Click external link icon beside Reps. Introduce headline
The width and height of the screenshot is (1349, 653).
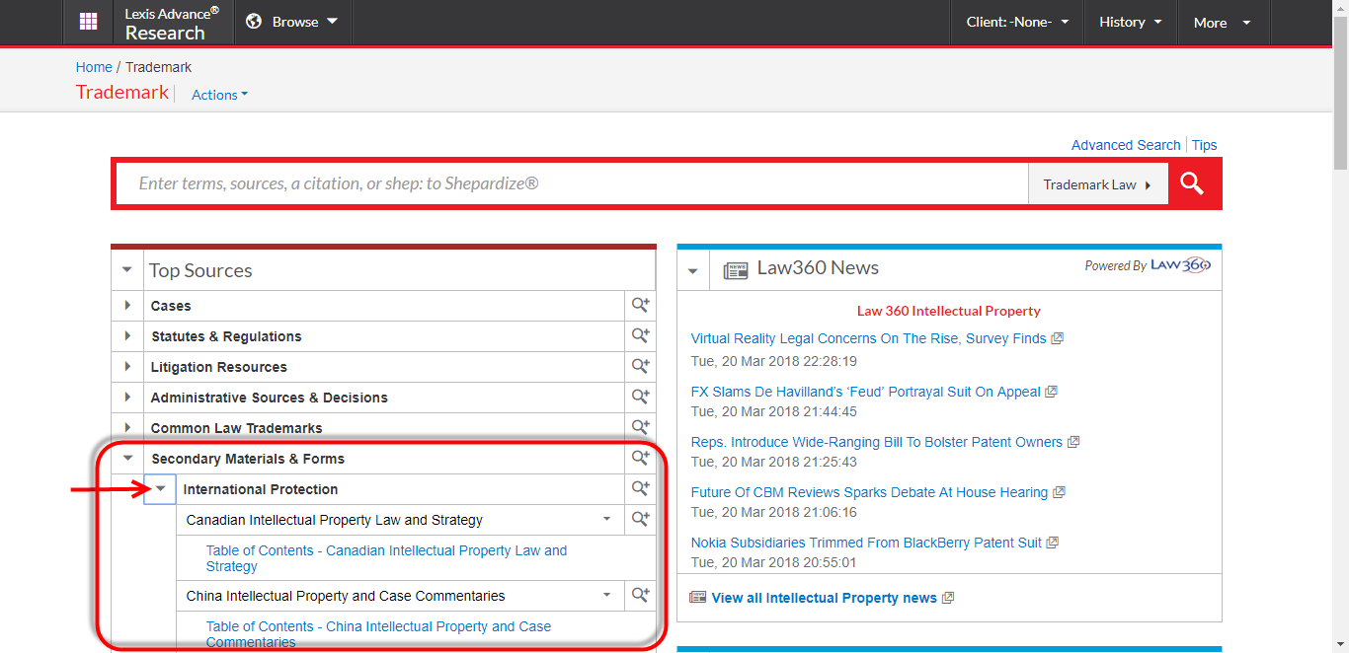(x=1072, y=442)
